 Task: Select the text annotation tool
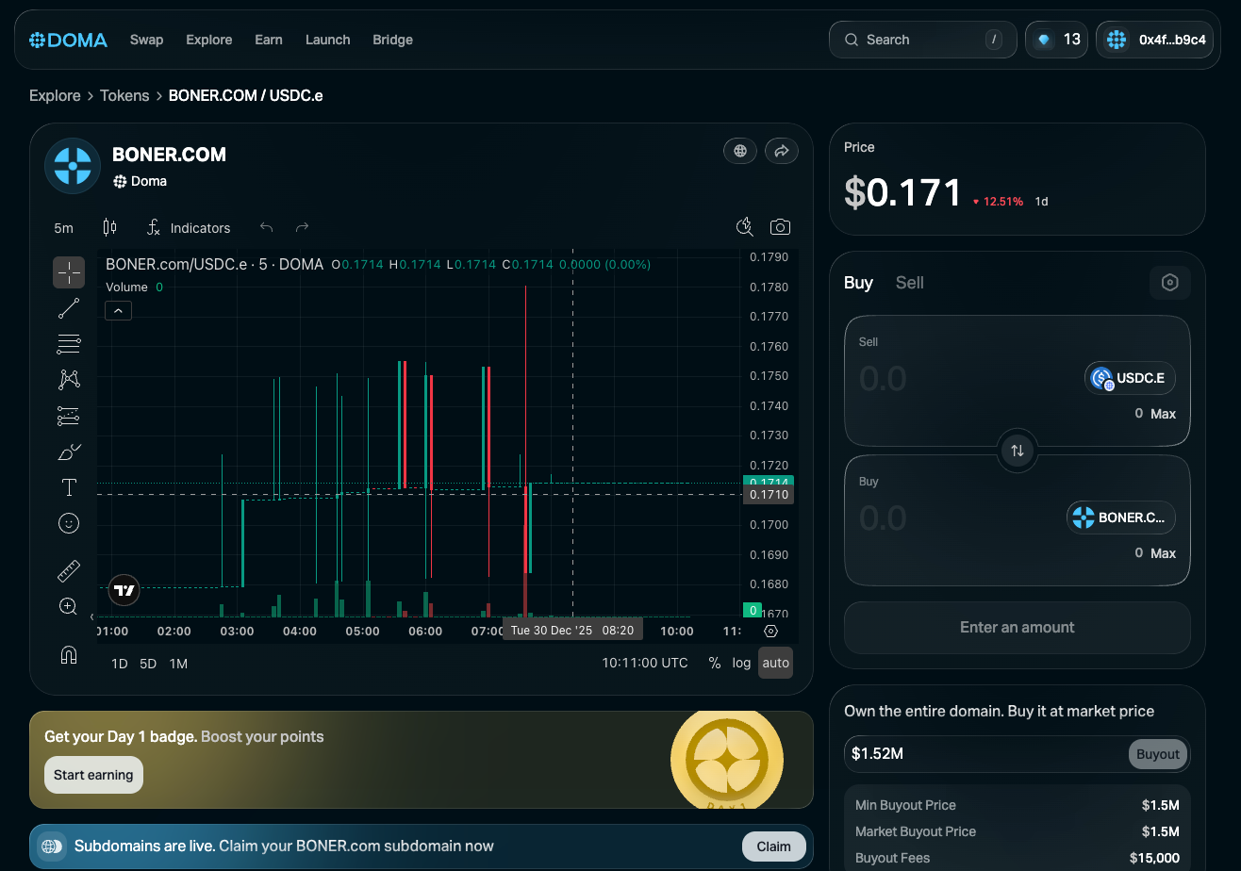coord(69,487)
